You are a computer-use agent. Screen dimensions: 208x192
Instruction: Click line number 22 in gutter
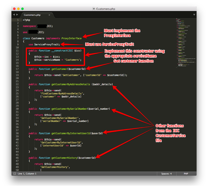(17, 84)
